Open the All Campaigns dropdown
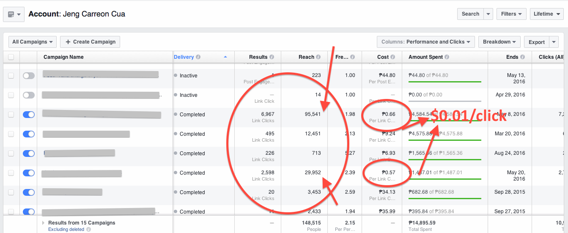The image size is (568, 233). click(x=33, y=42)
